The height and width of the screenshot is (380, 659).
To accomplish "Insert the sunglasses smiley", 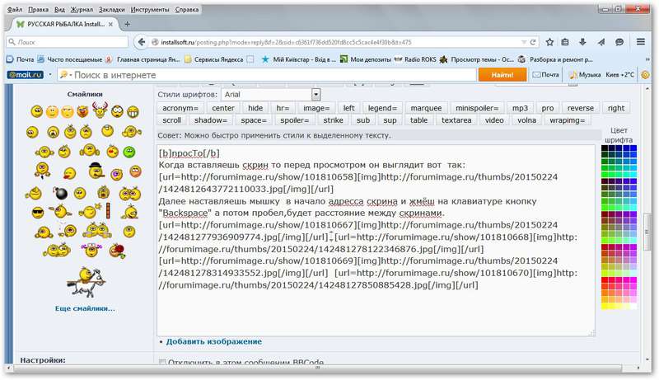I will (x=38, y=213).
